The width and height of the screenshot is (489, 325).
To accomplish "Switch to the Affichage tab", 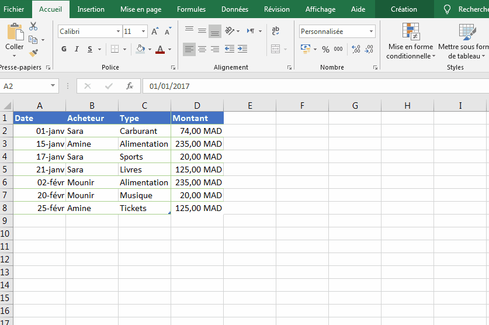I will click(320, 9).
